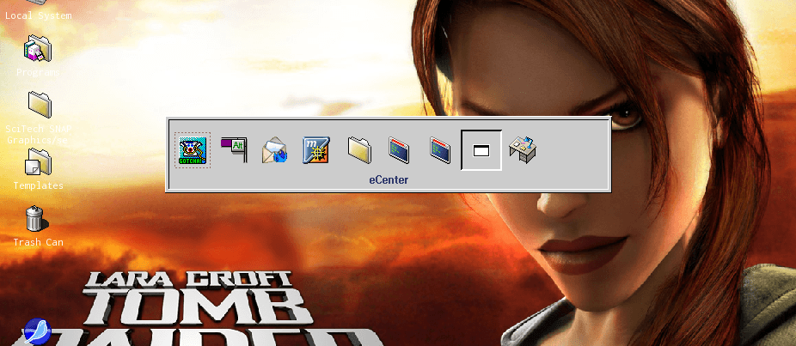Select the SciTech SNAP Graphics text label
The height and width of the screenshot is (346, 796).
(38, 135)
